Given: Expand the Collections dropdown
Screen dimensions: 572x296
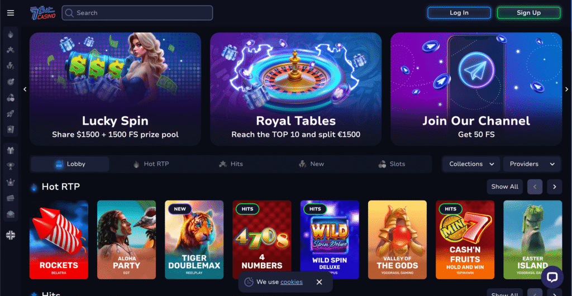Looking at the screenshot, I should point(471,164).
